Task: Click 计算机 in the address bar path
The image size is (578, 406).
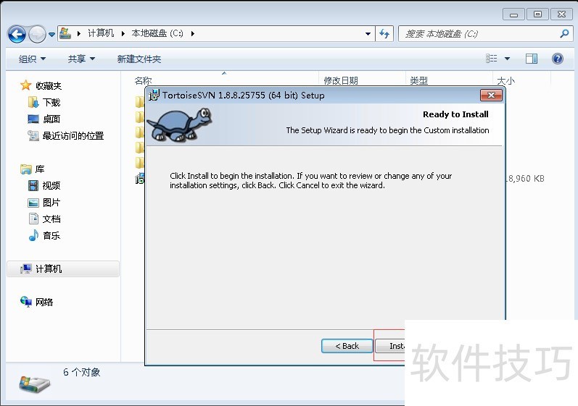Action: click(101, 33)
